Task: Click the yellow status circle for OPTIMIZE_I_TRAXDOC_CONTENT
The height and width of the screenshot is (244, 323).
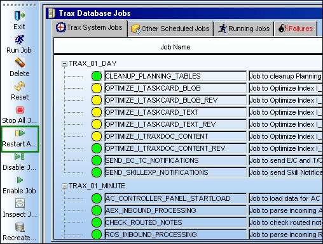Action: click(x=97, y=136)
